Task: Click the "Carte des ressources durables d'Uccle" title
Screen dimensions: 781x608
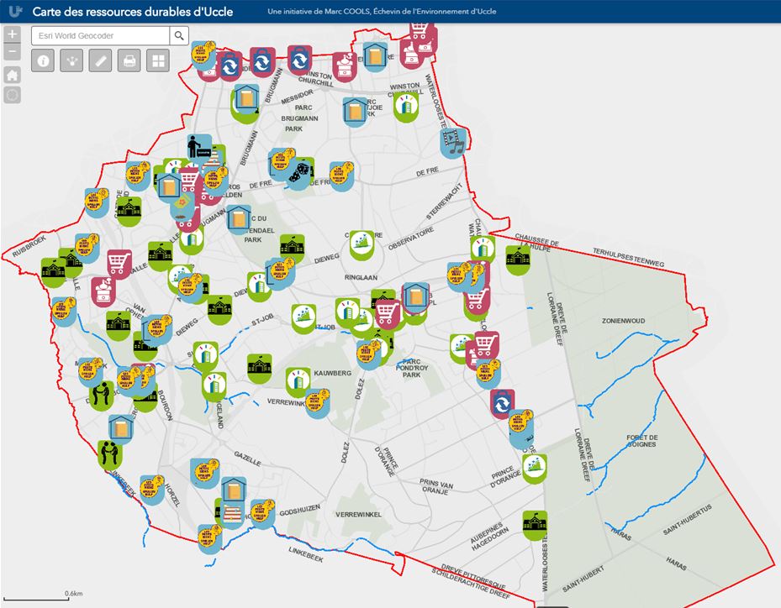Action: (132, 12)
